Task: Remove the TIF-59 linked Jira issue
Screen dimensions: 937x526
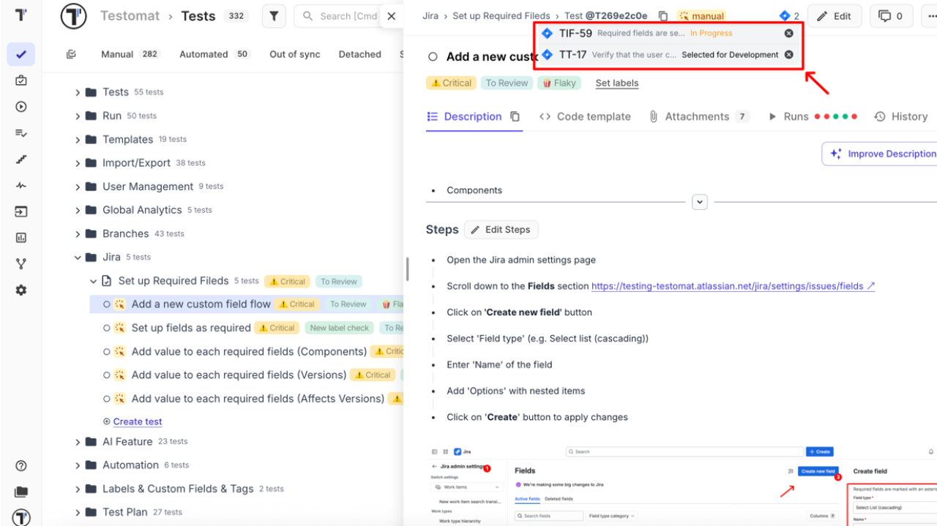Action: (788, 32)
